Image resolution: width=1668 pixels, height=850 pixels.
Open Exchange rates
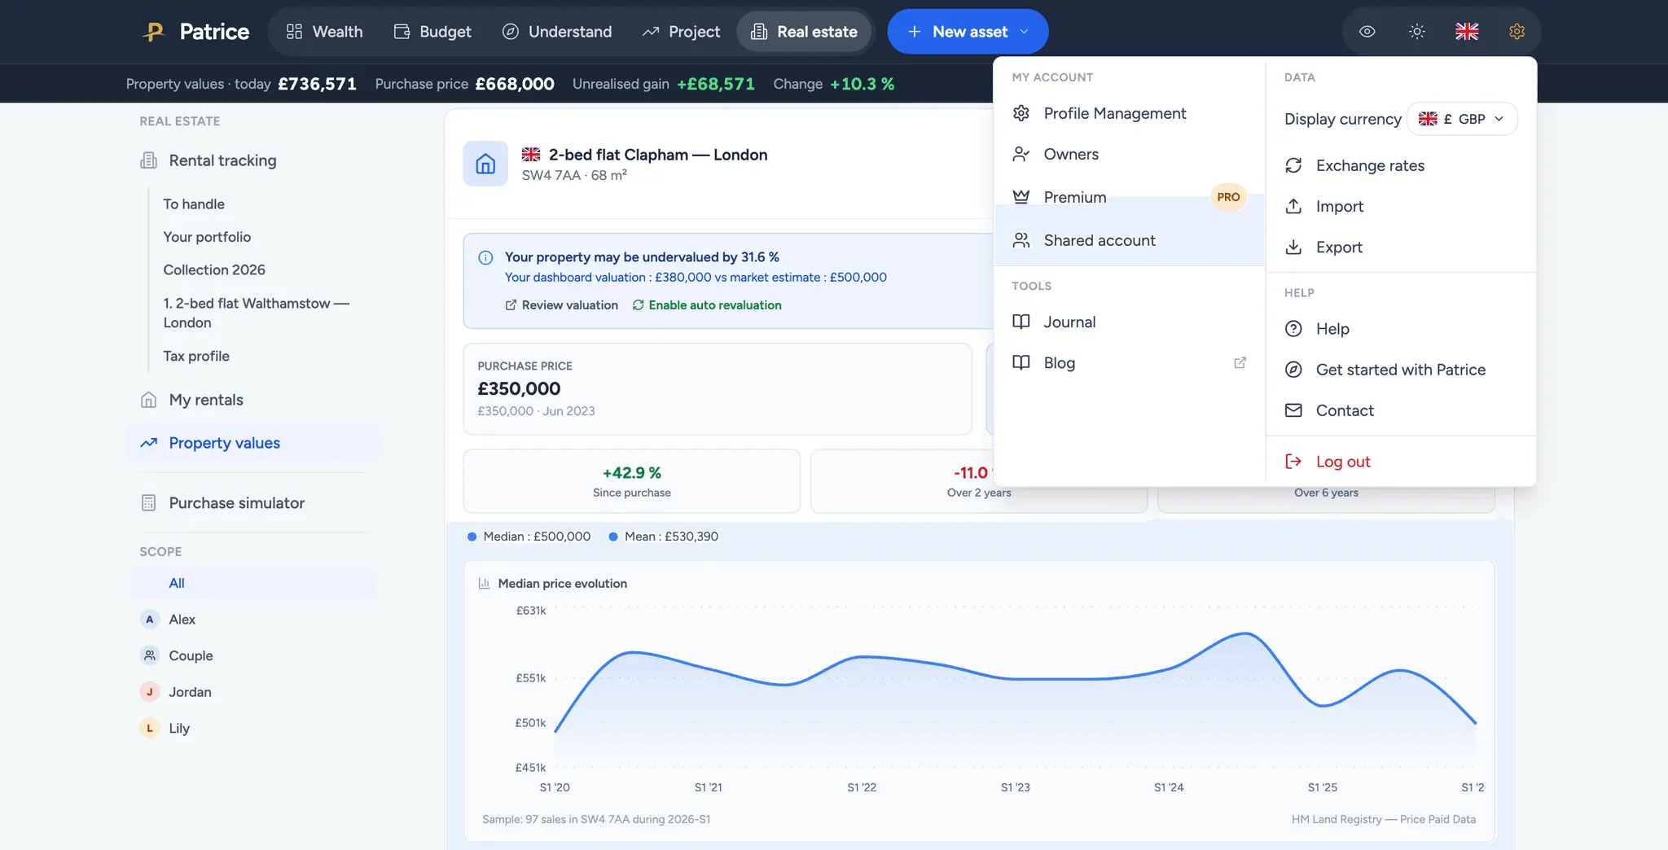pos(1400,165)
